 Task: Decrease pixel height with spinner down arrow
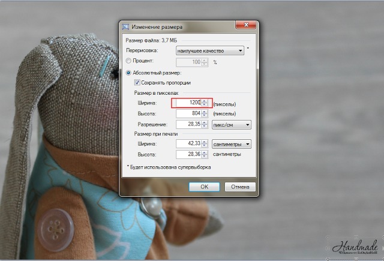(x=205, y=116)
